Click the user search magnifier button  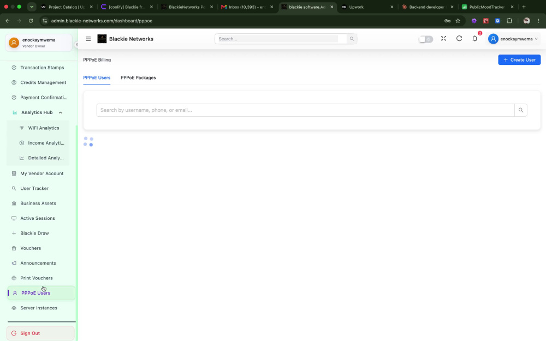click(x=520, y=110)
